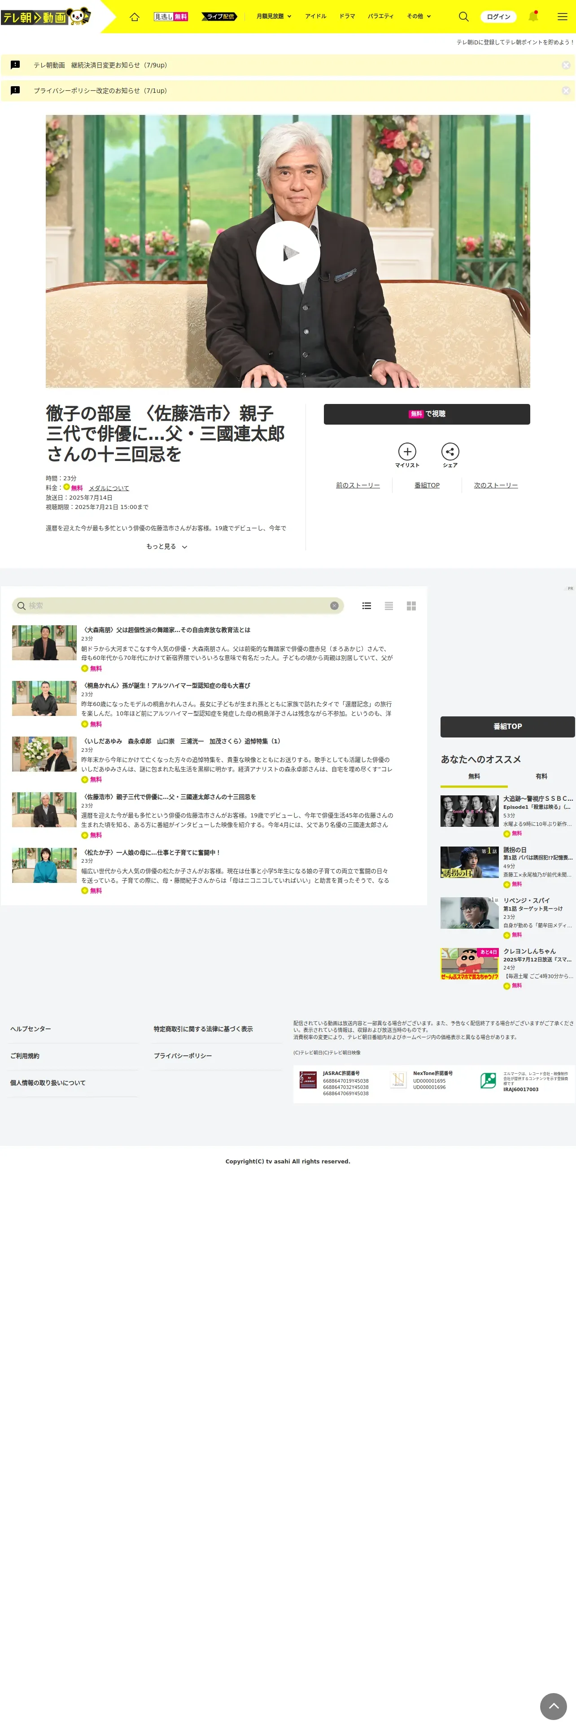Play the main video
The width and height of the screenshot is (576, 1729).
[288, 253]
